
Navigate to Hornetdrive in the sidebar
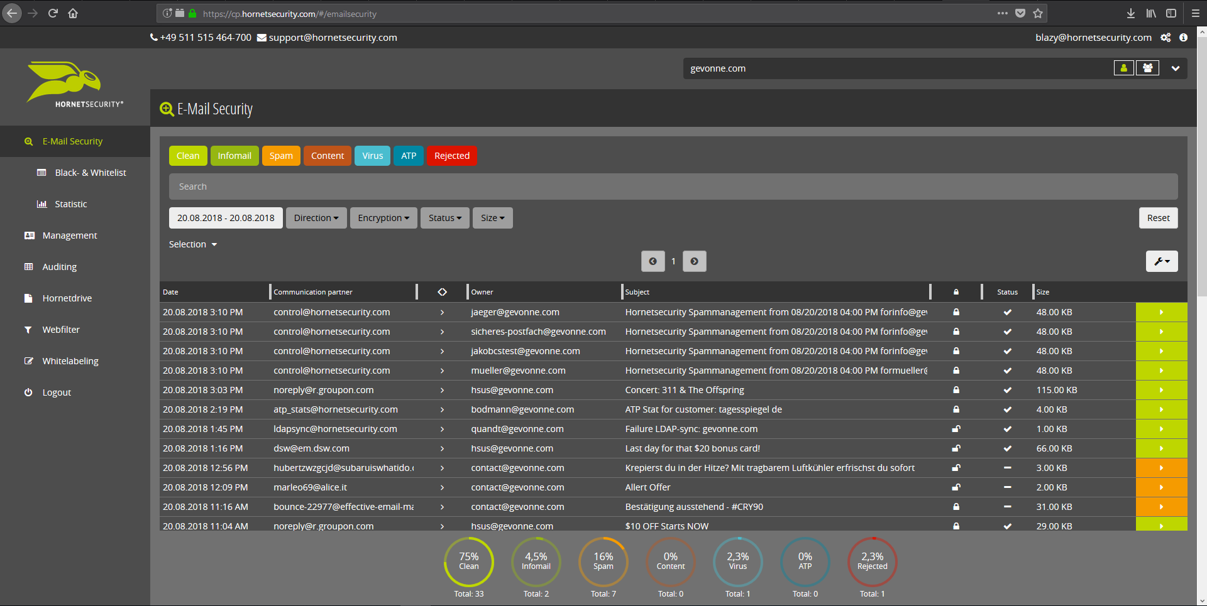point(67,298)
